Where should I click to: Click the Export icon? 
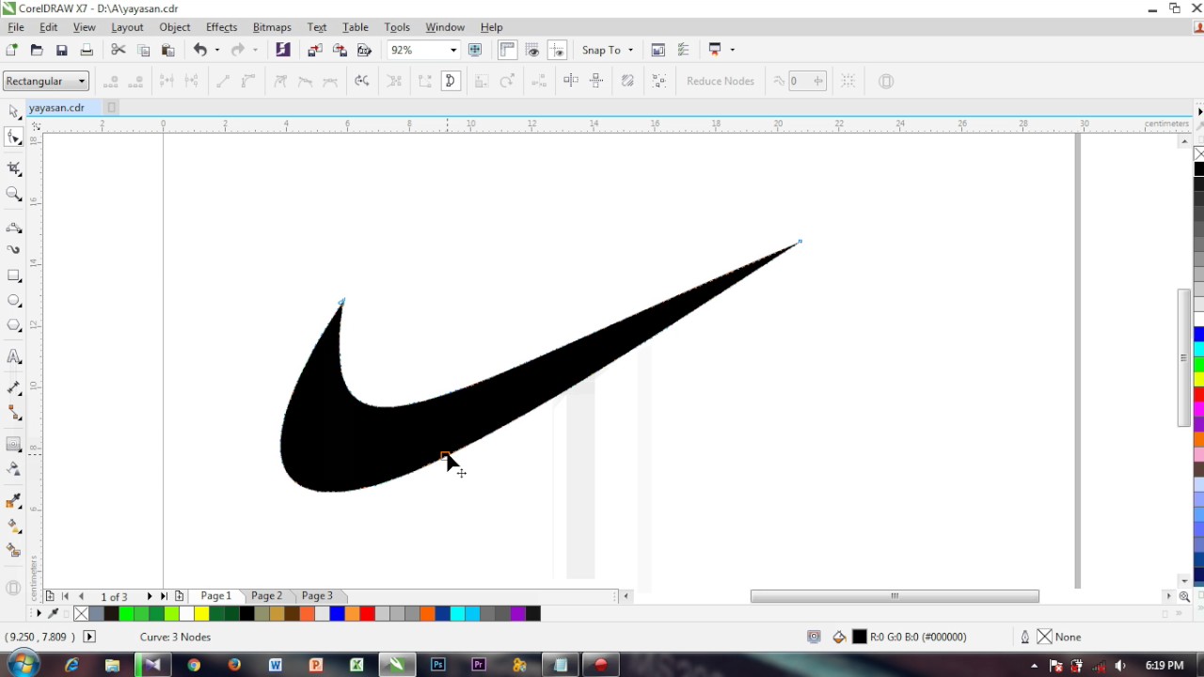[x=340, y=50]
